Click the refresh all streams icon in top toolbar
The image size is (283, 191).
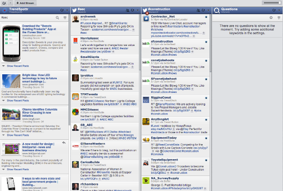[x=4, y=3]
